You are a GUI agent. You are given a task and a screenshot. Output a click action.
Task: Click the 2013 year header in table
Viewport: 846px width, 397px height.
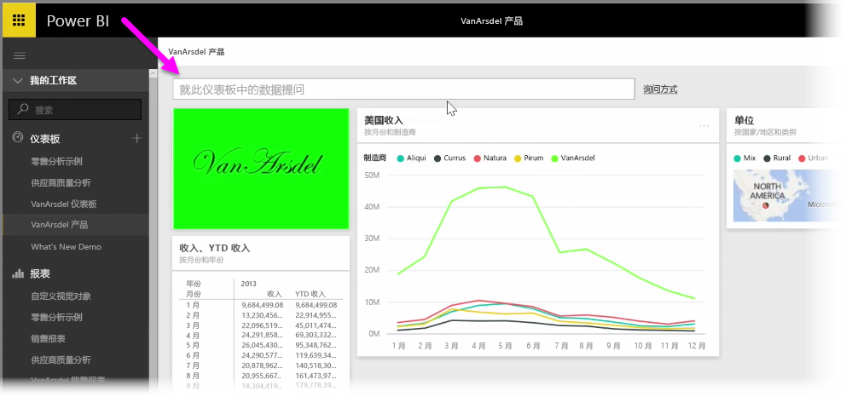pos(249,284)
